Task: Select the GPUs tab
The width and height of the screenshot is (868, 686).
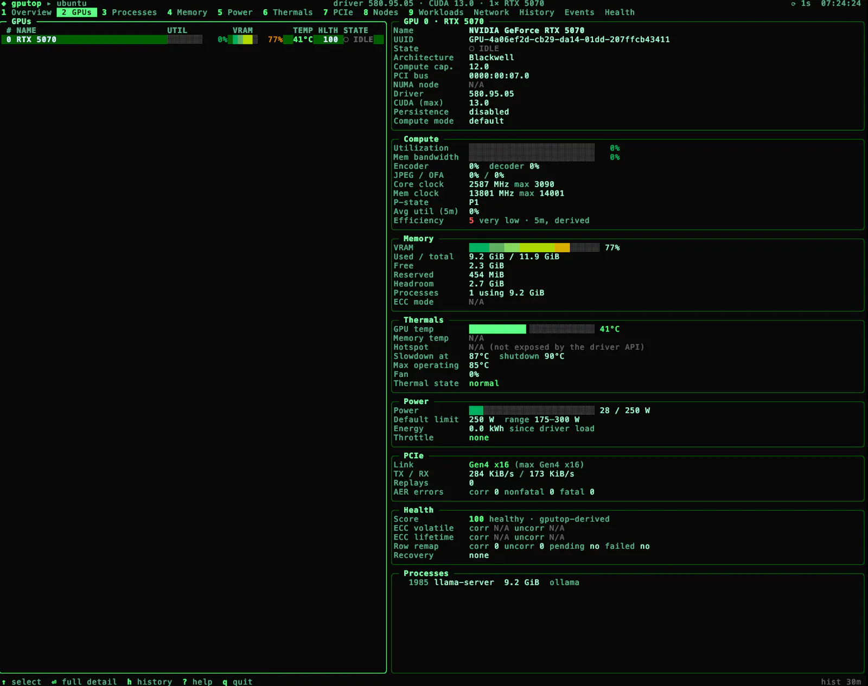Action: (x=76, y=12)
